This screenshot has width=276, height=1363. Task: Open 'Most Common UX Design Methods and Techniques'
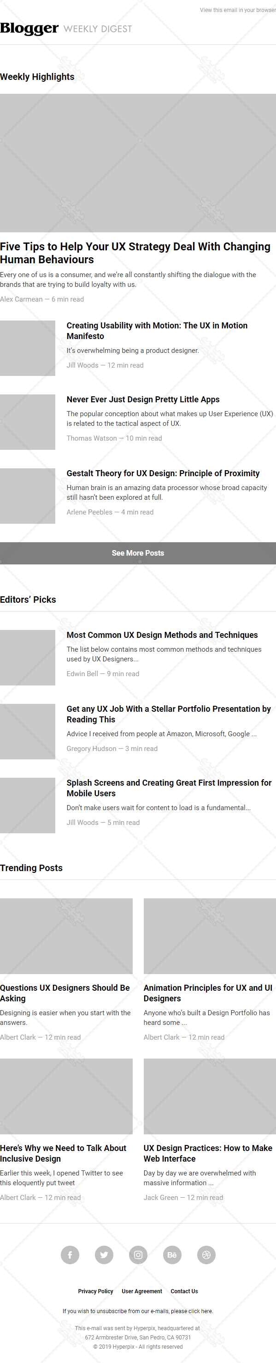click(162, 635)
